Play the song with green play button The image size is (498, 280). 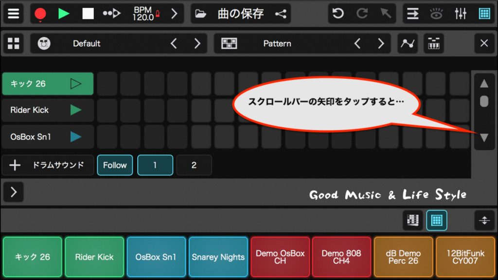tap(64, 14)
